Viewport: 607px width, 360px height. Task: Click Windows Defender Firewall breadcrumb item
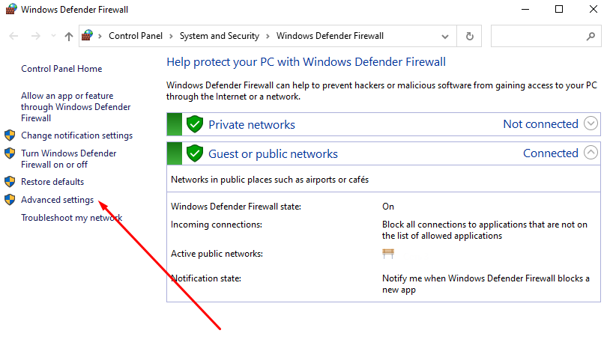[x=330, y=36]
